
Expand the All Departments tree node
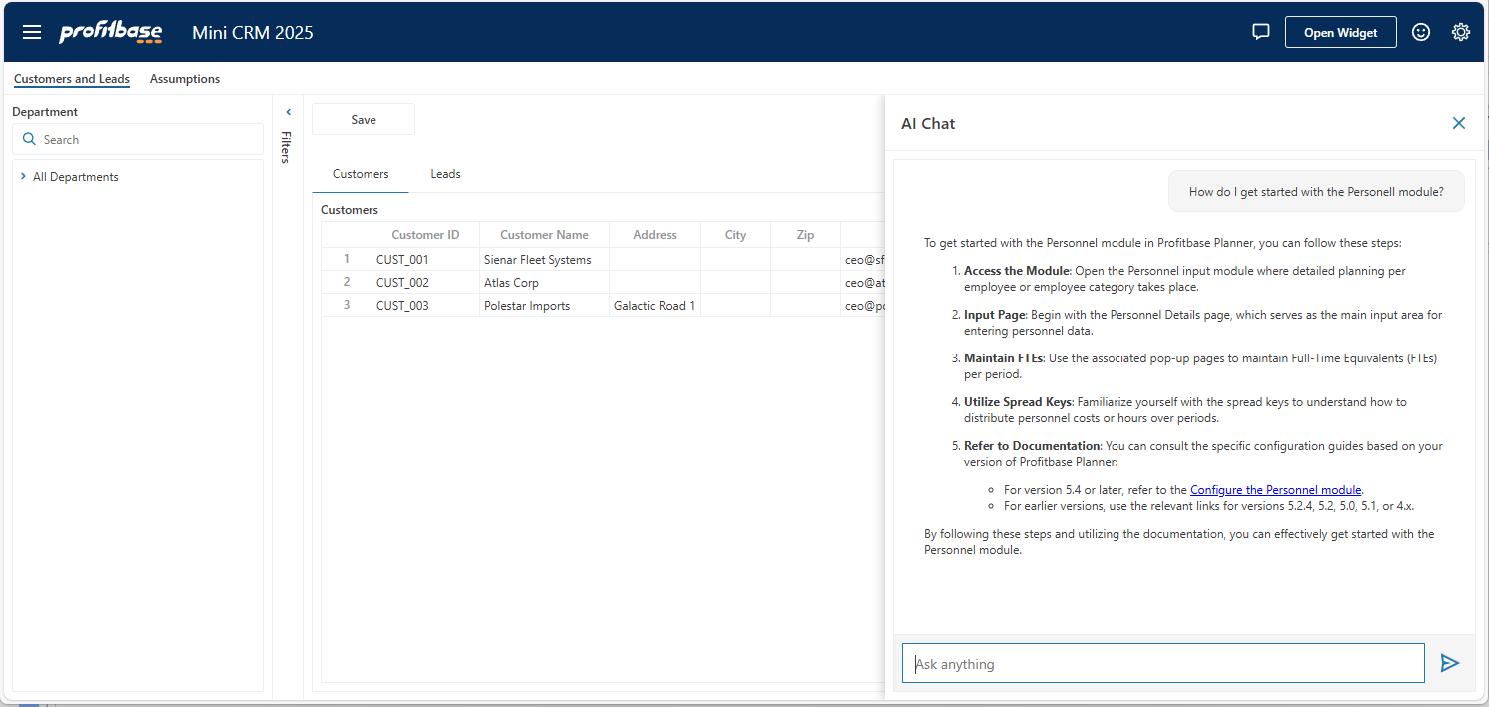point(23,177)
